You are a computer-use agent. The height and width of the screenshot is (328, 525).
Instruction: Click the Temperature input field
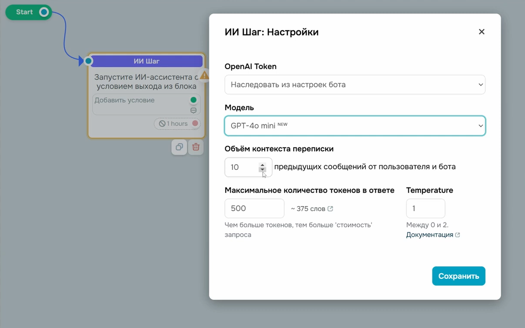425,208
